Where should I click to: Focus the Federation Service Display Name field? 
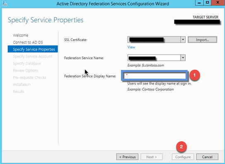pyautogui.click(x=155, y=76)
